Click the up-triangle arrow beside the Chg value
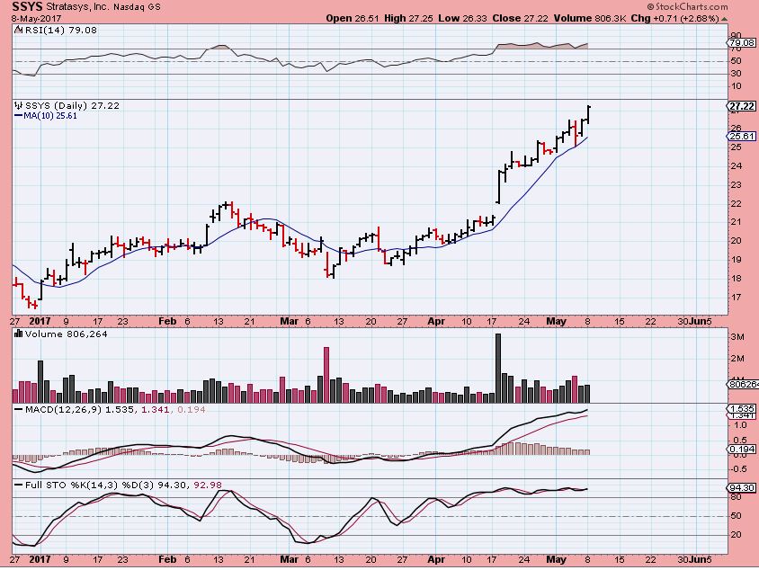The width and height of the screenshot is (759, 570). click(x=725, y=19)
